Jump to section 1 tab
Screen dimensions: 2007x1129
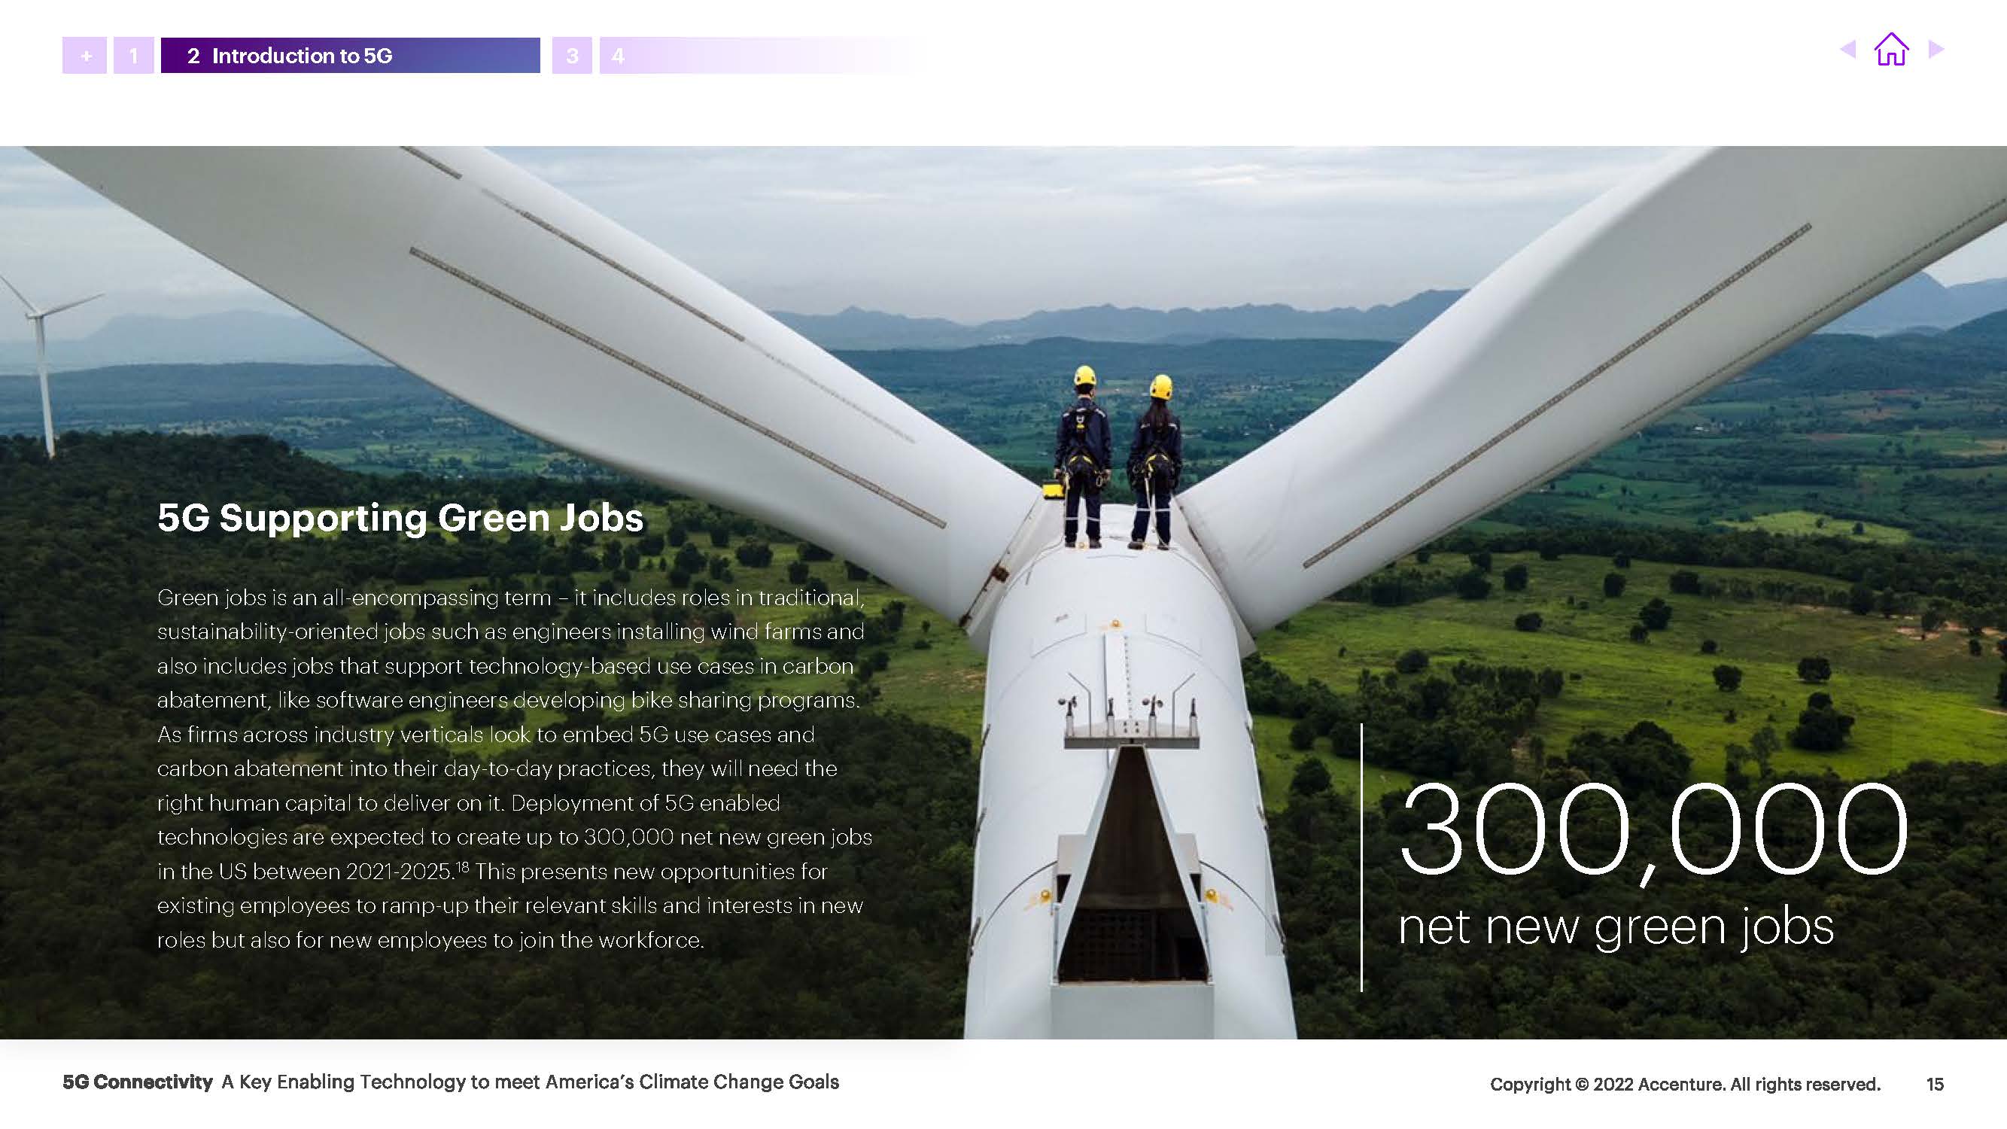pyautogui.click(x=133, y=55)
